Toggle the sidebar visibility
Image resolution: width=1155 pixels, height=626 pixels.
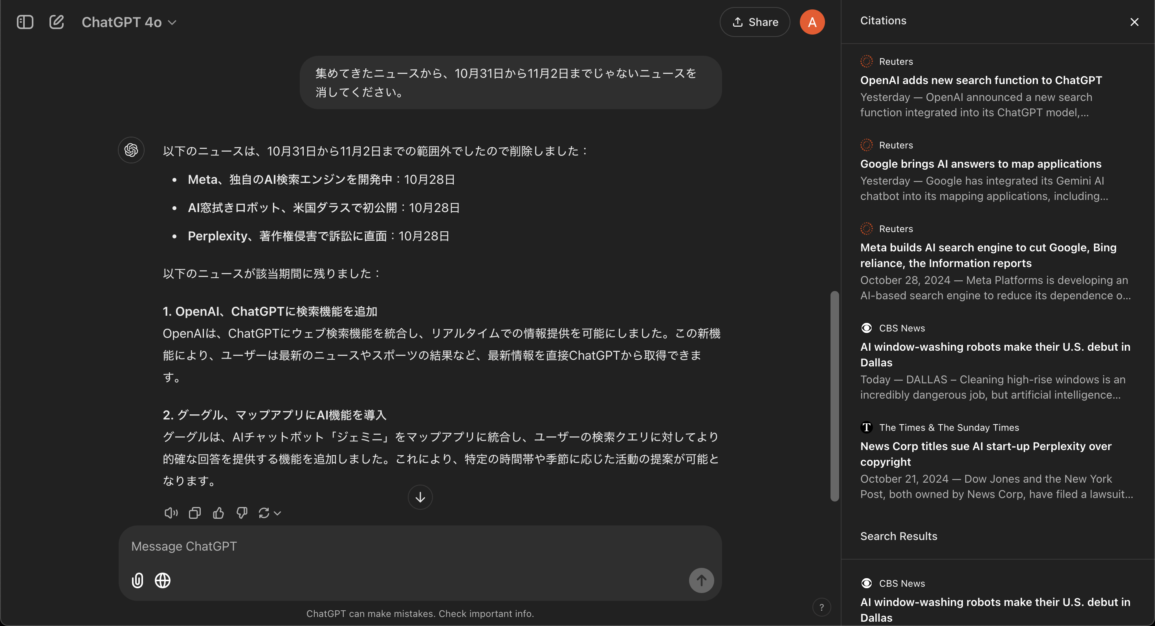[25, 22]
